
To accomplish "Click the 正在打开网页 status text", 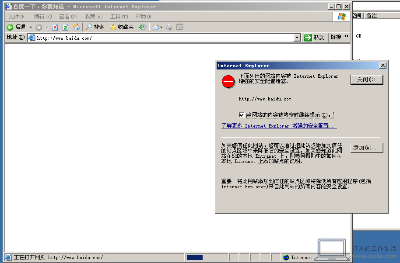I will pyautogui.click(x=29, y=257).
